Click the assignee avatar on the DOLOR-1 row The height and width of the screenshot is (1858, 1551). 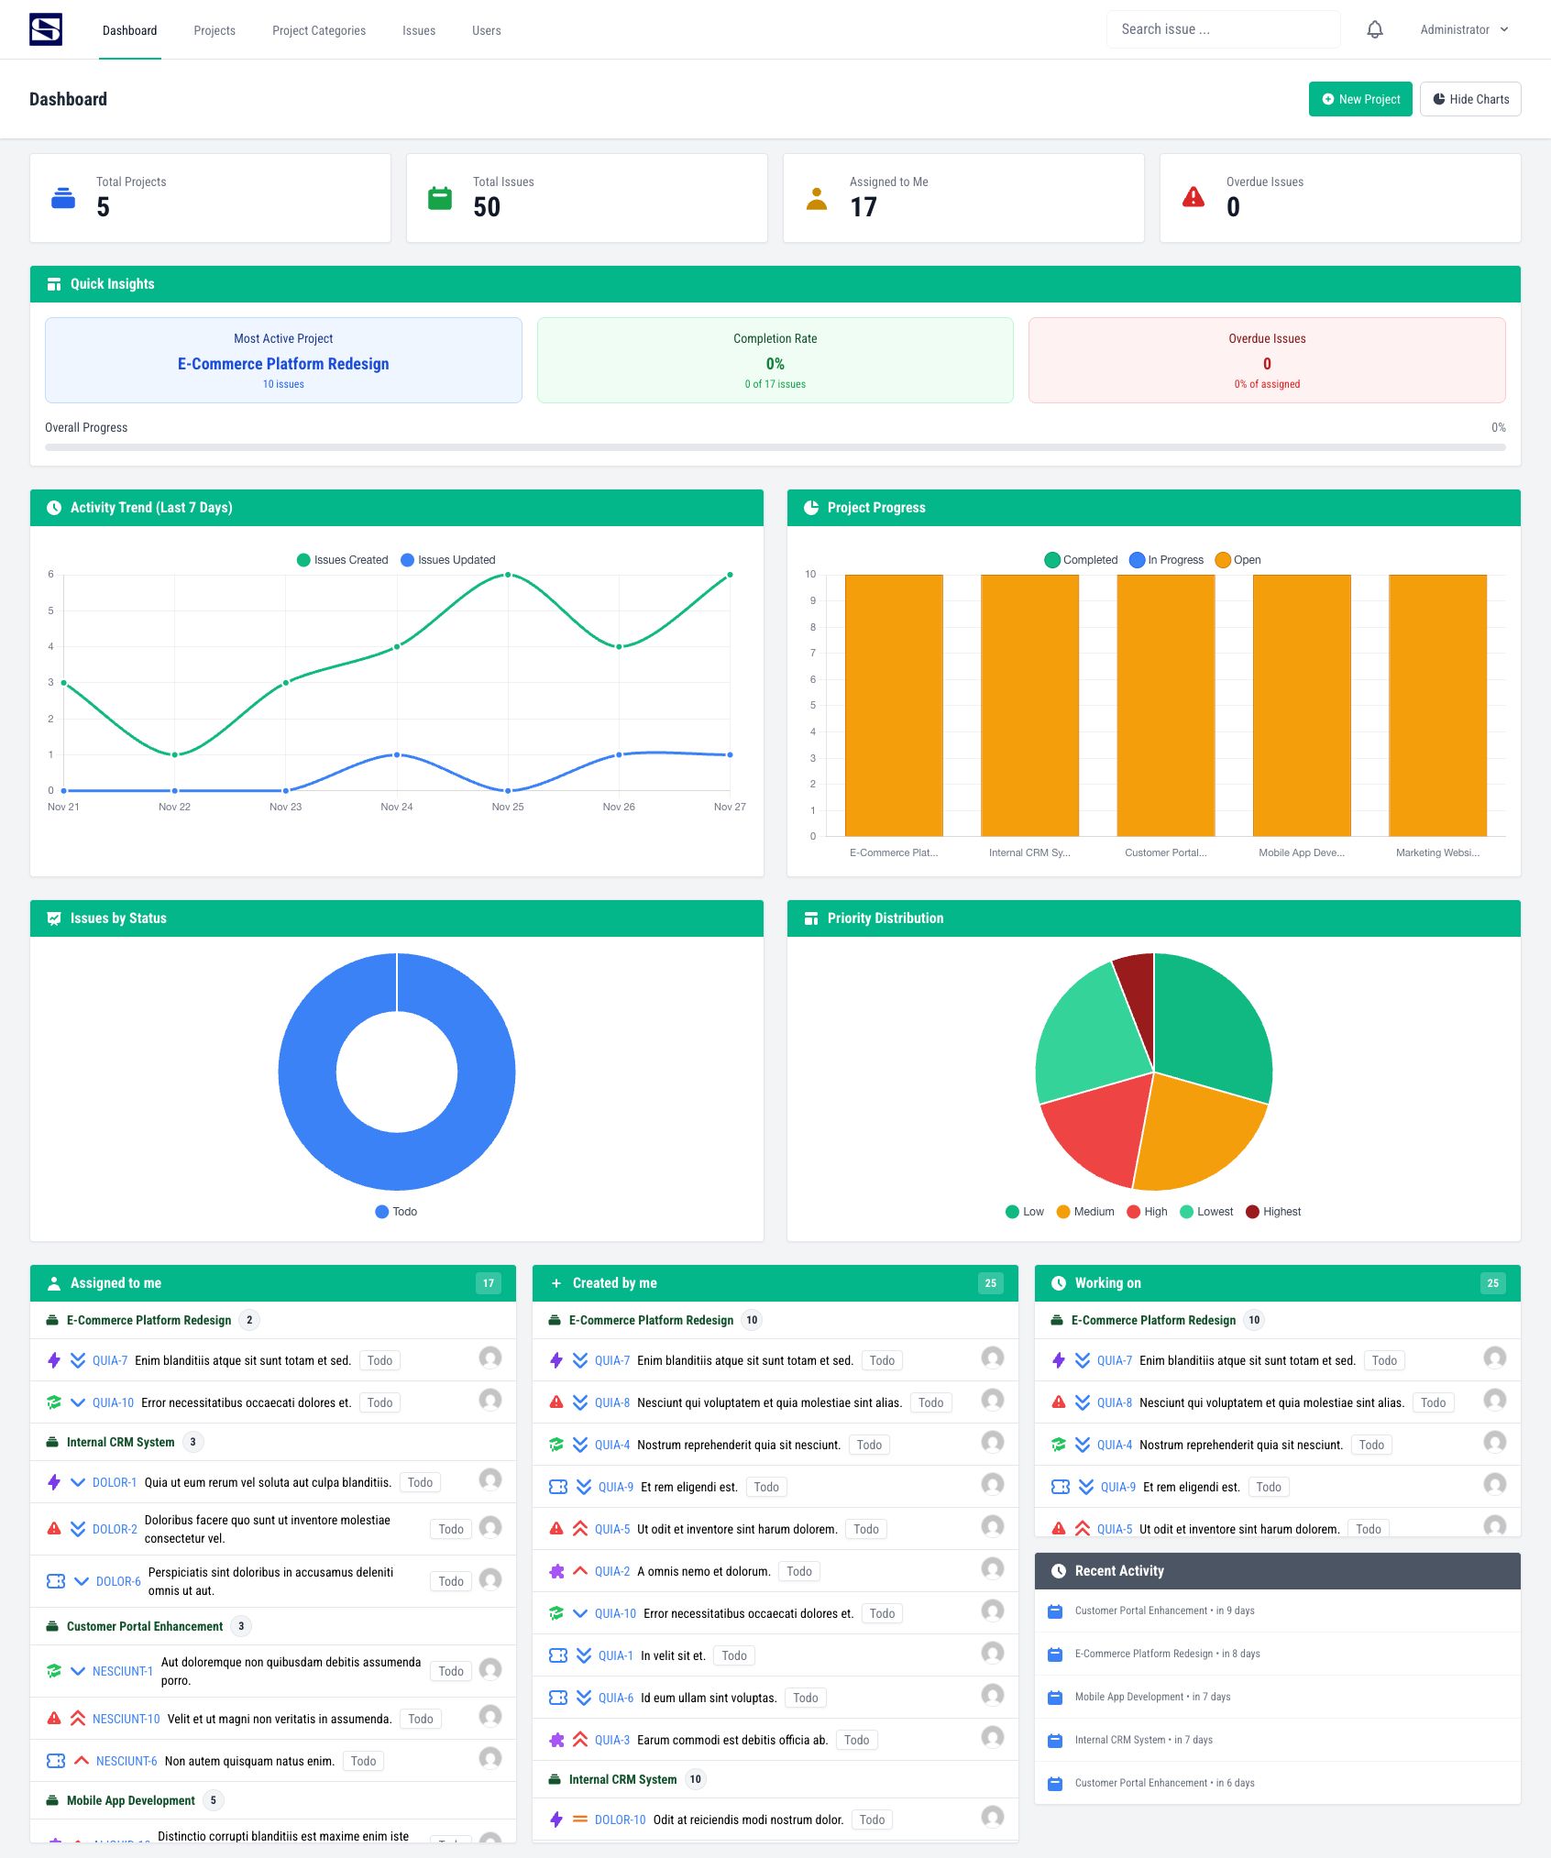490,1479
